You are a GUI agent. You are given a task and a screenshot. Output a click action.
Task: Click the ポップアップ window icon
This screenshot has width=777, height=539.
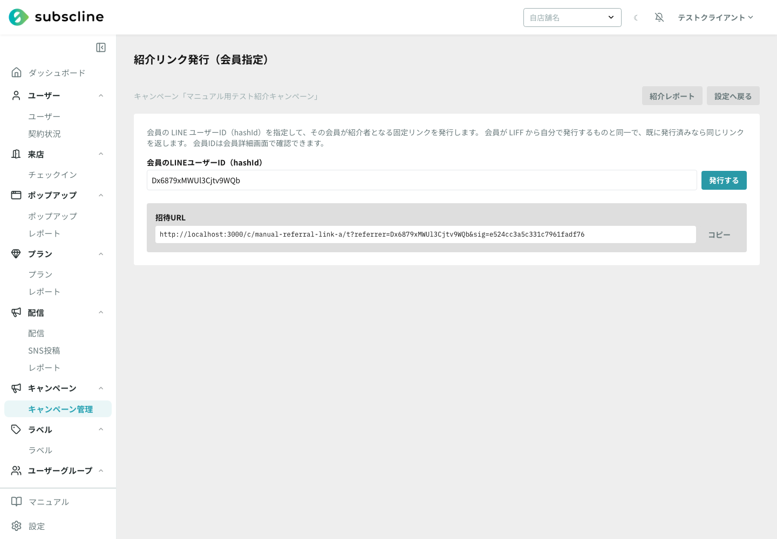pos(16,195)
